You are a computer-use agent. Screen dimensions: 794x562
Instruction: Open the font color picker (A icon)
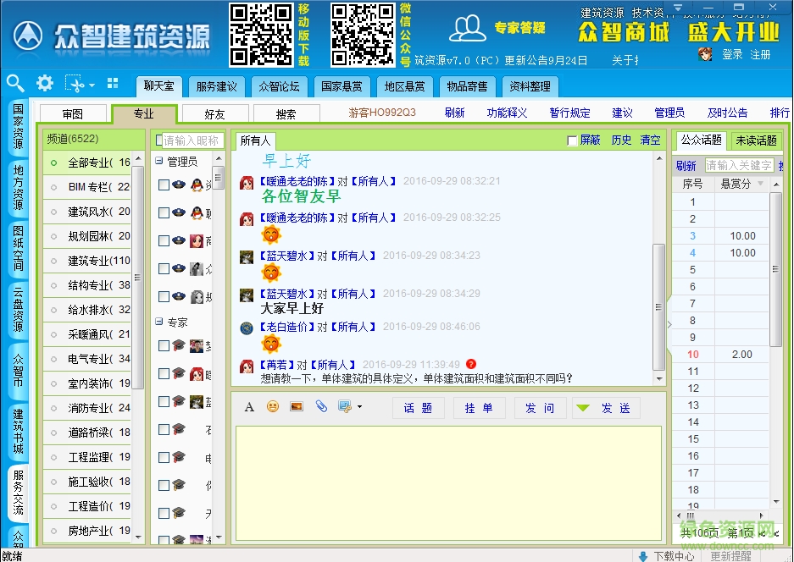click(x=248, y=407)
